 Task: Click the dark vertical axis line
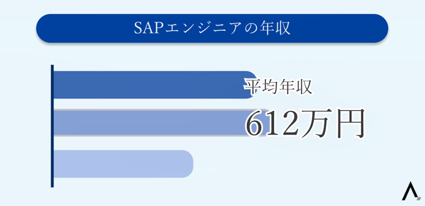click(52, 126)
